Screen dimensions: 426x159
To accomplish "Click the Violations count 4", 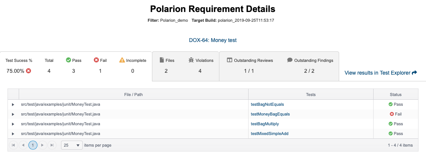I will point(200,71).
